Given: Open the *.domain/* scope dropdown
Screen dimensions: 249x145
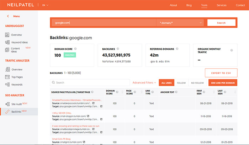Looking at the screenshot, I should coord(180,23).
